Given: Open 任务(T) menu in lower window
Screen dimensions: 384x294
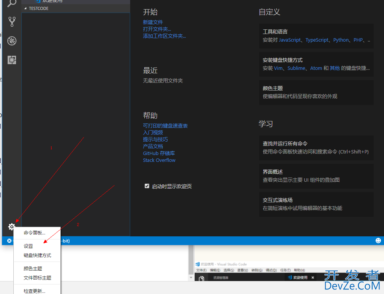Looking at the screenshot, I should (x=285, y=270).
